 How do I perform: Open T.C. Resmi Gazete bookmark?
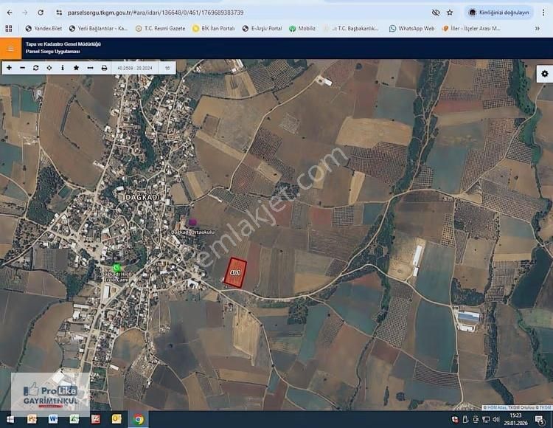point(161,29)
